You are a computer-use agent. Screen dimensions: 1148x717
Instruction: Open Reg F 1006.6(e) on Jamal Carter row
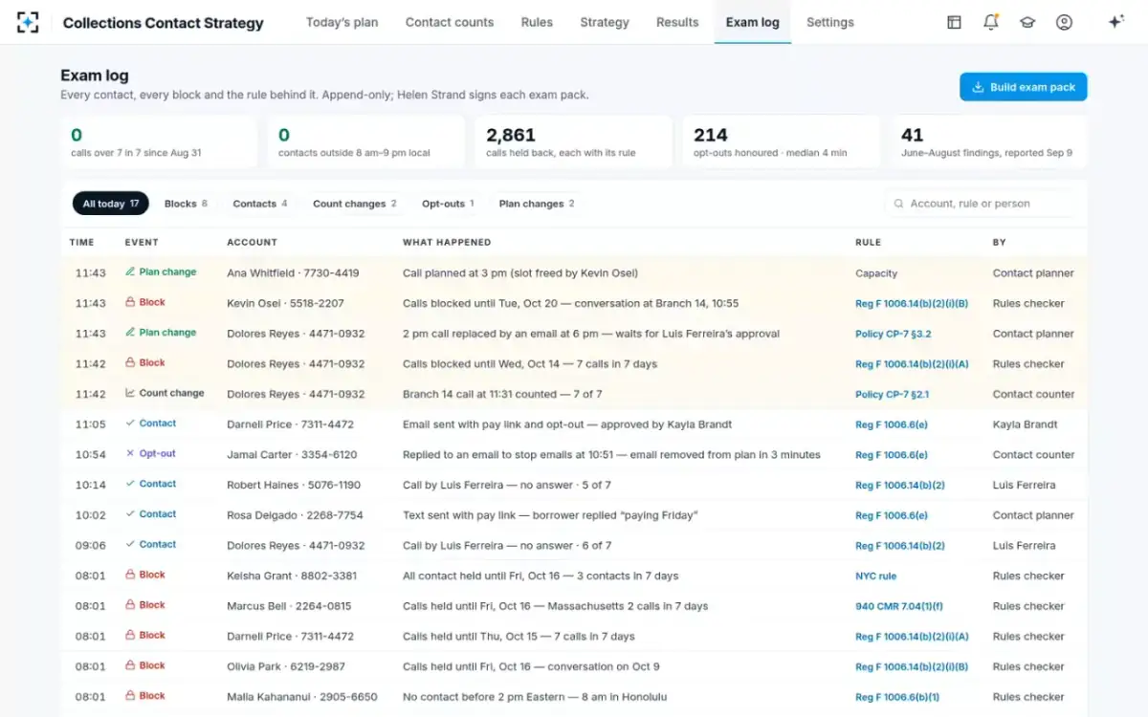tap(892, 455)
